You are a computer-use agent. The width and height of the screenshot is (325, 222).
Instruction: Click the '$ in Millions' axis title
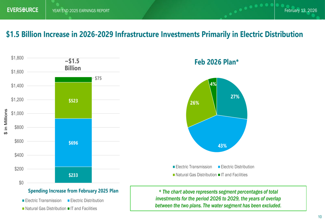point(6,122)
